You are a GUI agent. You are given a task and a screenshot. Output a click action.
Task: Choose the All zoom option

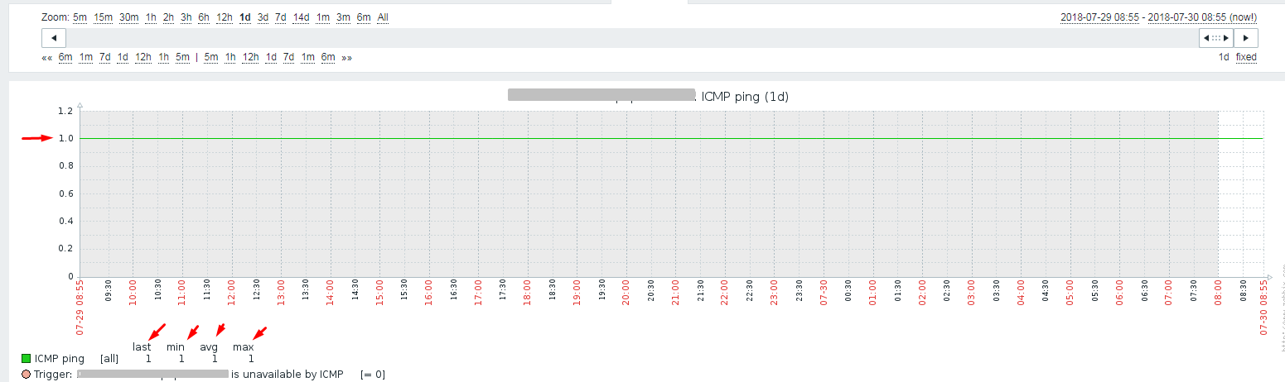click(383, 17)
